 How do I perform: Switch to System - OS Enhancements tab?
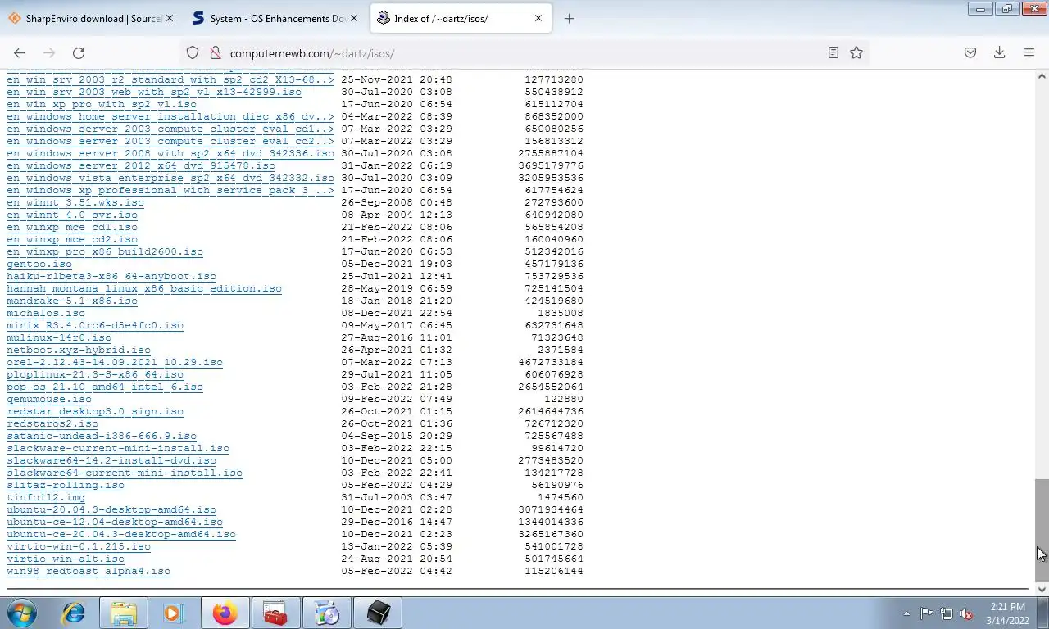275,18
